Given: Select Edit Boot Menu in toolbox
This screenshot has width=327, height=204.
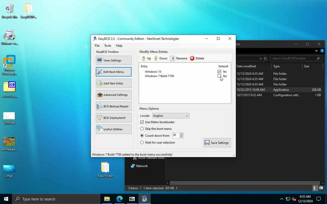Looking at the screenshot, I should click(x=114, y=72).
